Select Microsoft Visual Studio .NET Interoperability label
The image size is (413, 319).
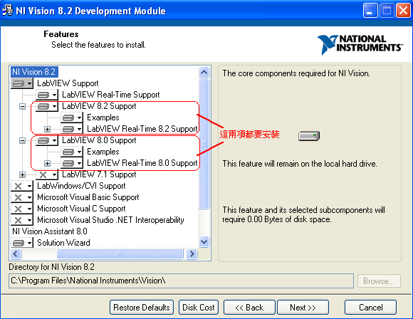click(x=110, y=220)
